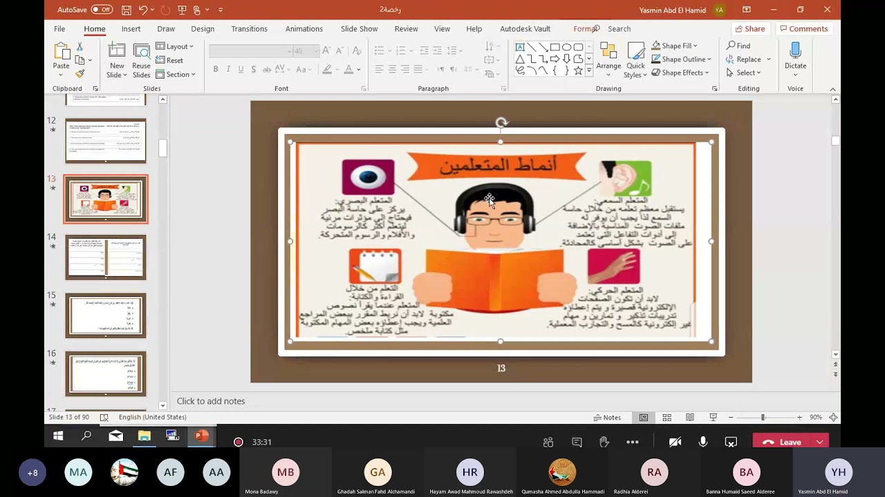Screen dimensions: 885x497
Task: Raise hand in the meeting toolbar
Action: click(604, 442)
